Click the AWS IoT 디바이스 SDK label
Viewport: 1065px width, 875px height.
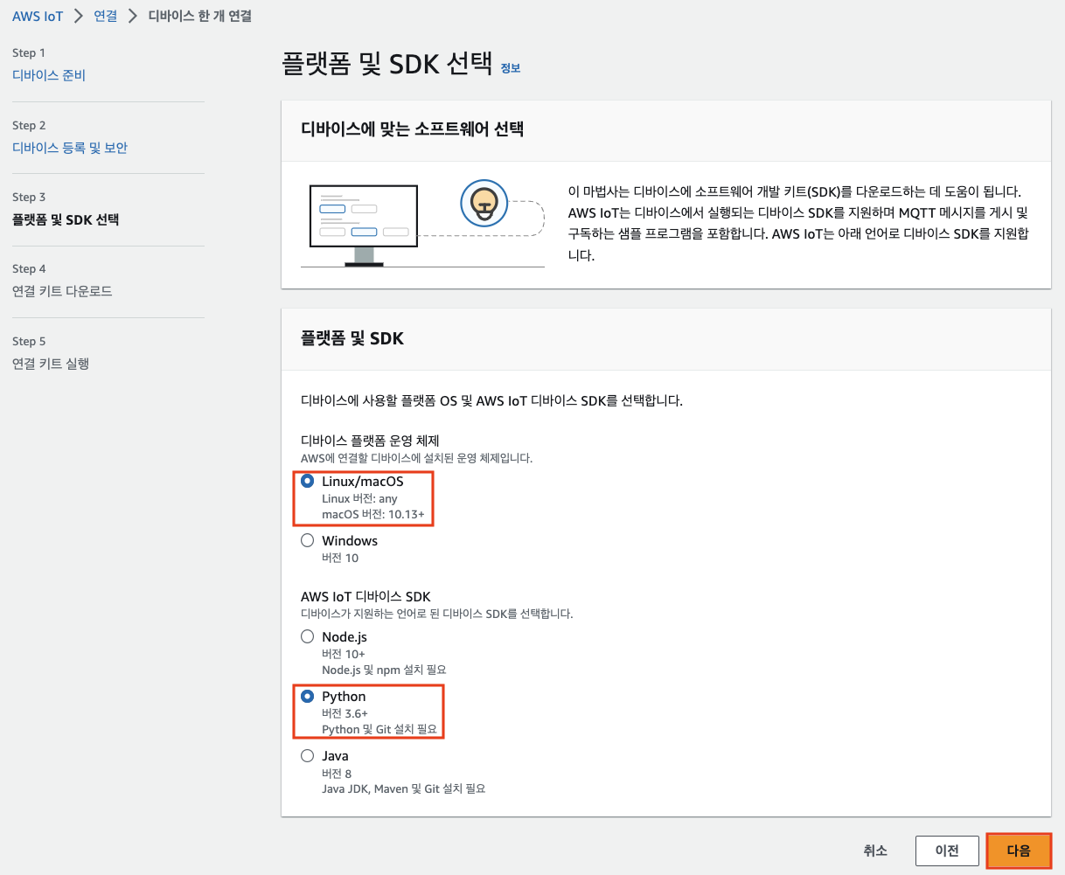tap(365, 597)
